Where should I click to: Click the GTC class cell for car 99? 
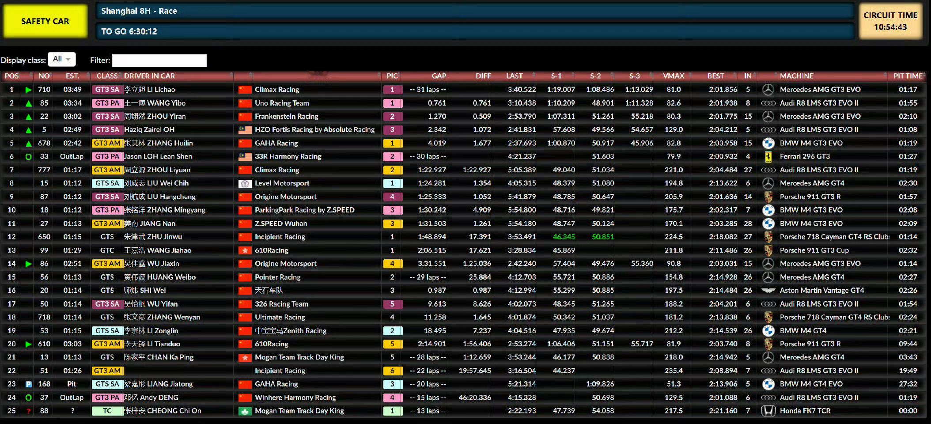tap(107, 250)
